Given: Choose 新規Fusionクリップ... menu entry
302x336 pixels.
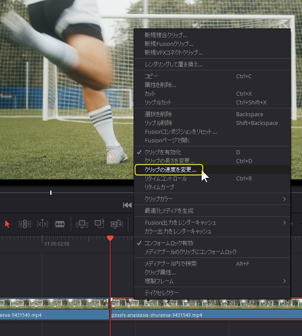Looking at the screenshot, I should tap(212, 44).
